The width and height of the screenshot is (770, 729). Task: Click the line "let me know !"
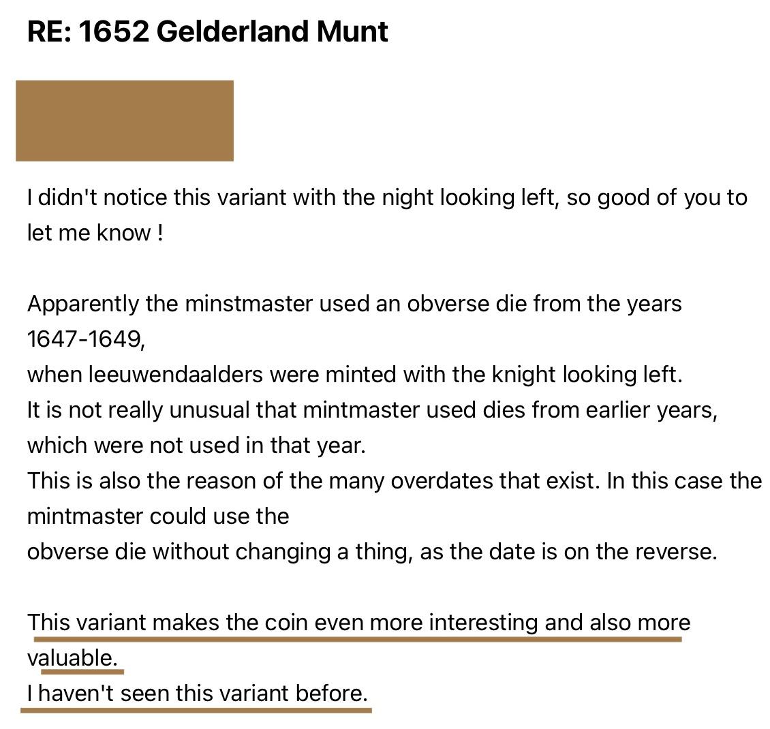point(95,233)
